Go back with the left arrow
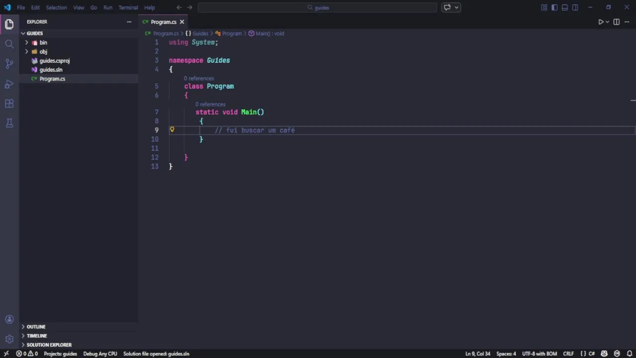This screenshot has width=636, height=358. (179, 7)
